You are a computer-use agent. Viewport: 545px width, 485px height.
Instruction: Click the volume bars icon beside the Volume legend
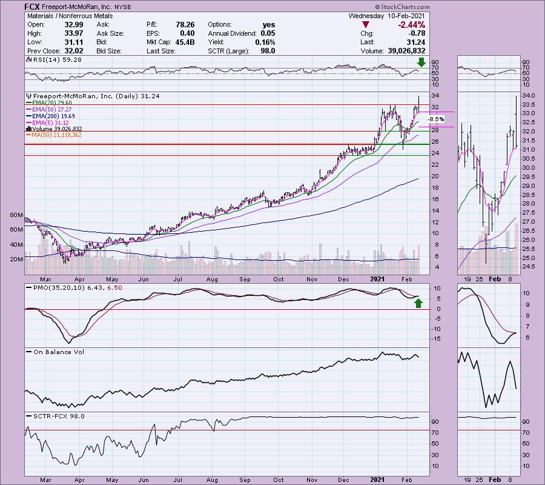coord(28,129)
